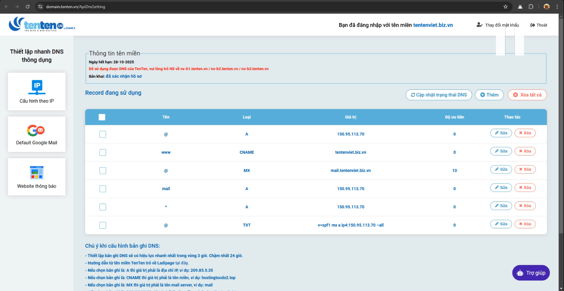Click the CNAME value tentenviet.biz.vn in table
This screenshot has height=291, width=564.
pos(351,152)
